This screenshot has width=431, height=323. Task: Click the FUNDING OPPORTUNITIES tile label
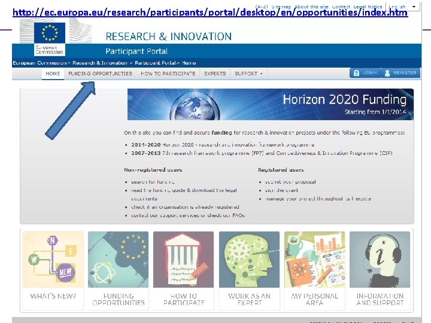(119, 300)
